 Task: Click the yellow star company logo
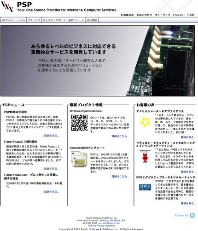click(x=145, y=122)
